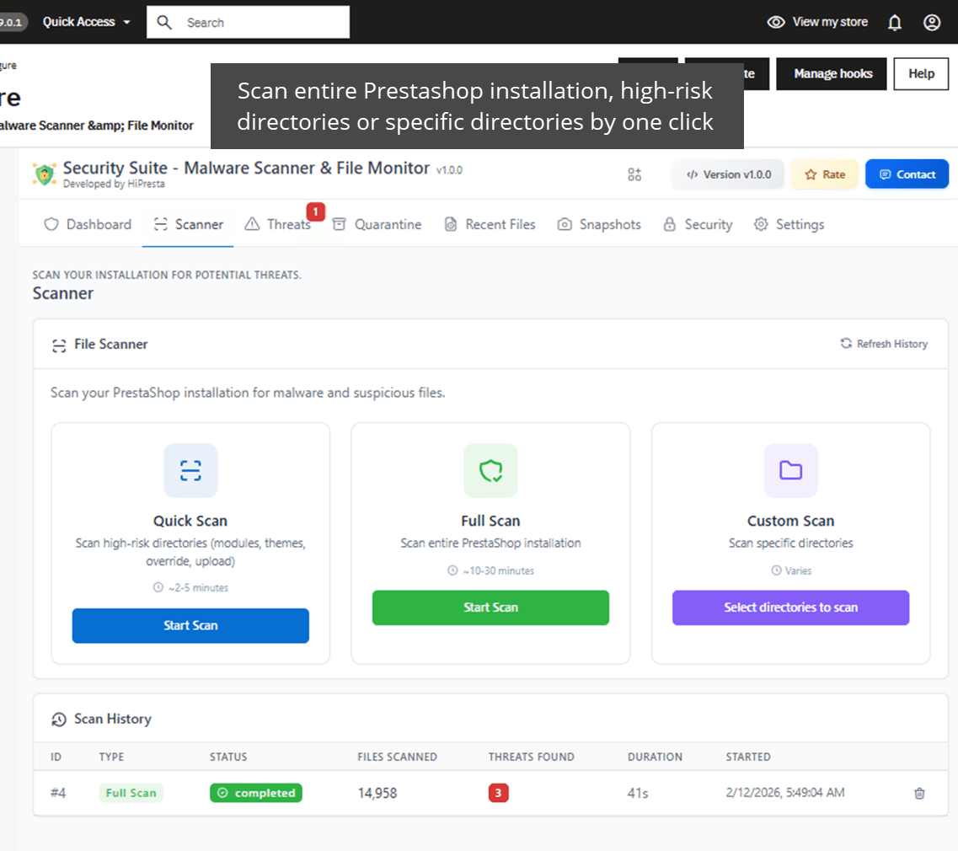Screen dimensions: 958x851
Task: Click the Full Scan type label in history
Action: pyautogui.click(x=131, y=793)
